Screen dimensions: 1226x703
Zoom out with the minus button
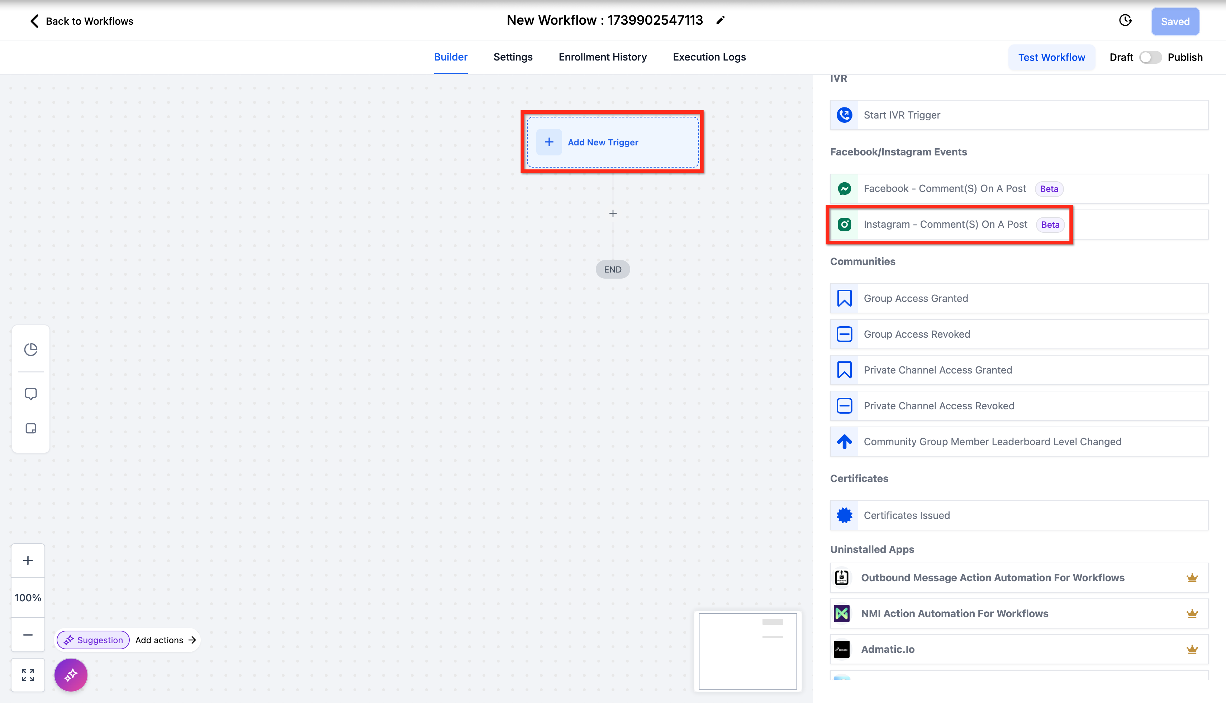pyautogui.click(x=28, y=635)
